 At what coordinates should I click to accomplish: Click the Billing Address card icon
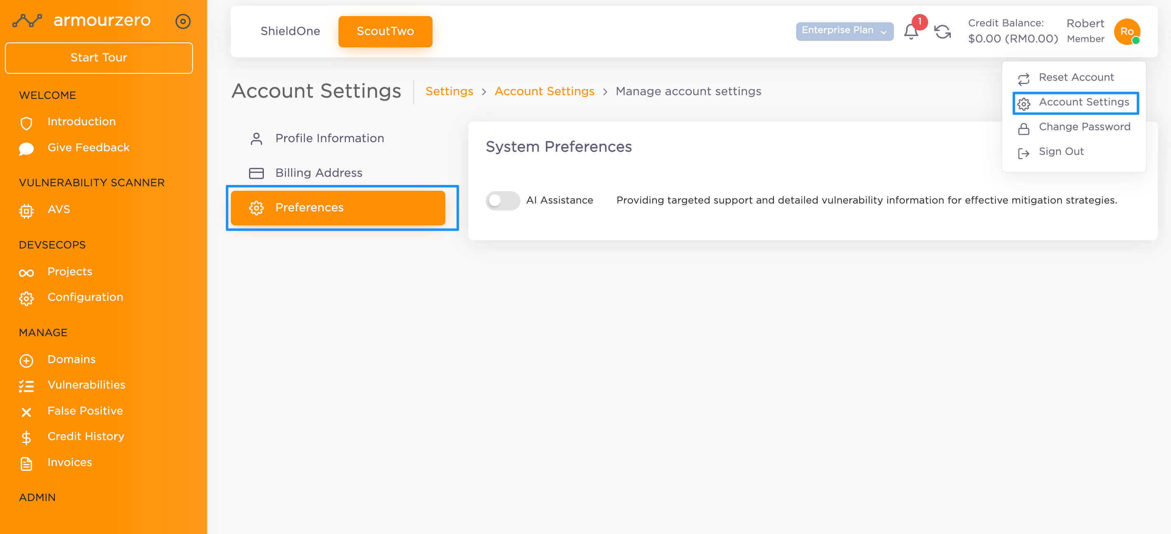[256, 173]
